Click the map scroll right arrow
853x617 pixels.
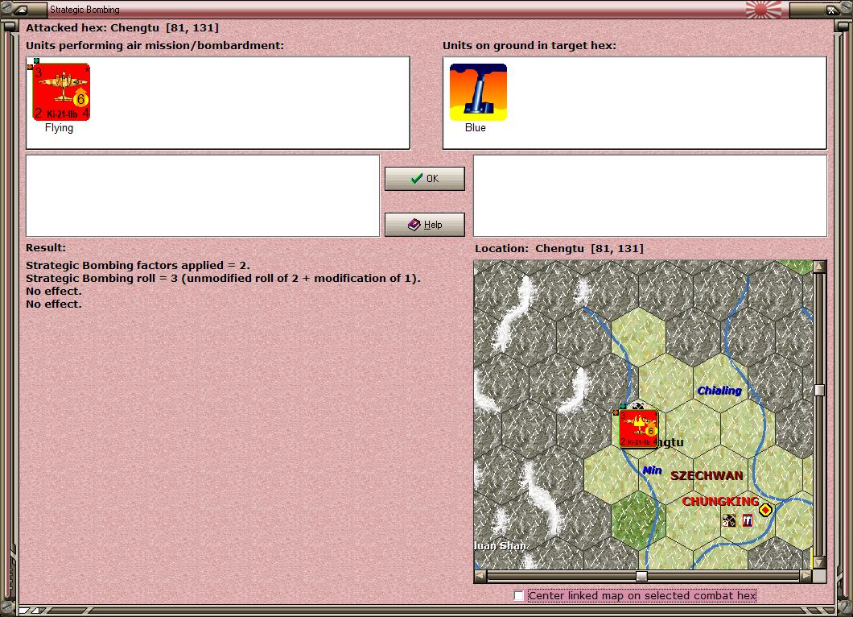[806, 576]
